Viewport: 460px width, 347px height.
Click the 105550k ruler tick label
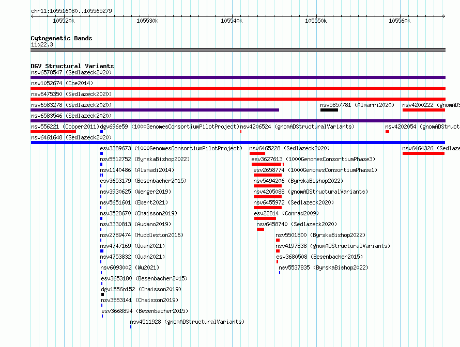[x=316, y=21]
